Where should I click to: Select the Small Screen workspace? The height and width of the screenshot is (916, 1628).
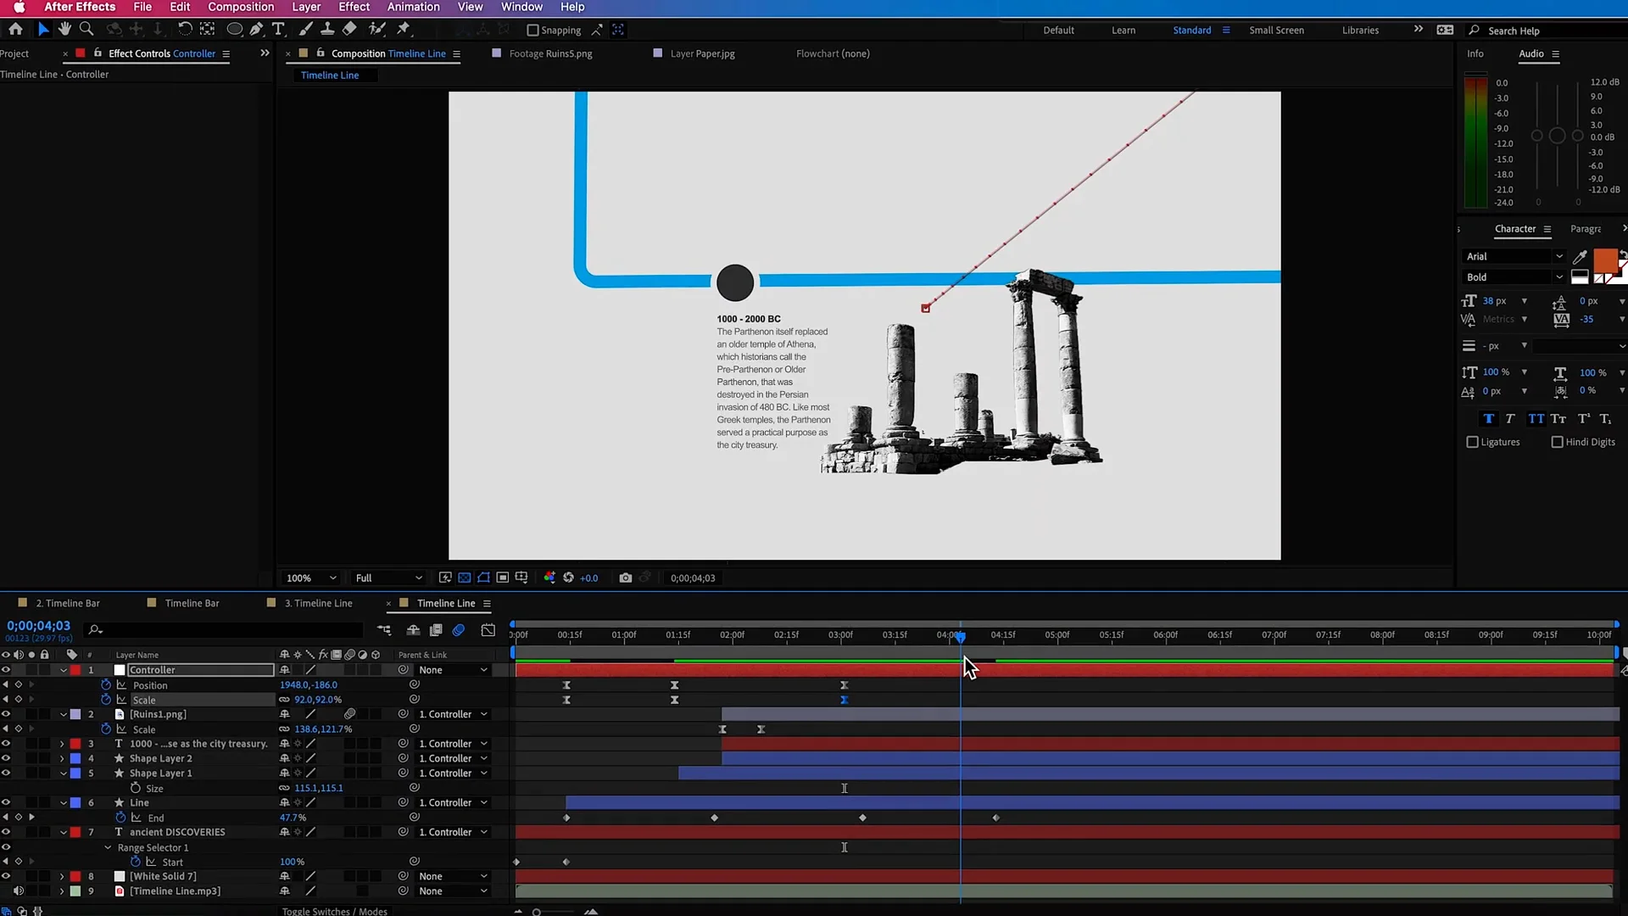tap(1276, 30)
